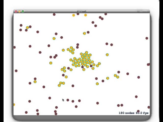Screen dimensions: 163x122
Task: Select the leftmost of three linked yellow nodes below the cluster
Action: (59, 85)
